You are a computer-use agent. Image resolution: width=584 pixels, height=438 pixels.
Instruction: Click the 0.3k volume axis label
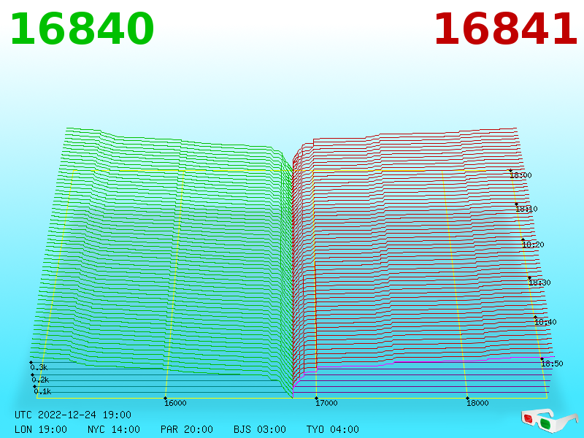(x=39, y=367)
